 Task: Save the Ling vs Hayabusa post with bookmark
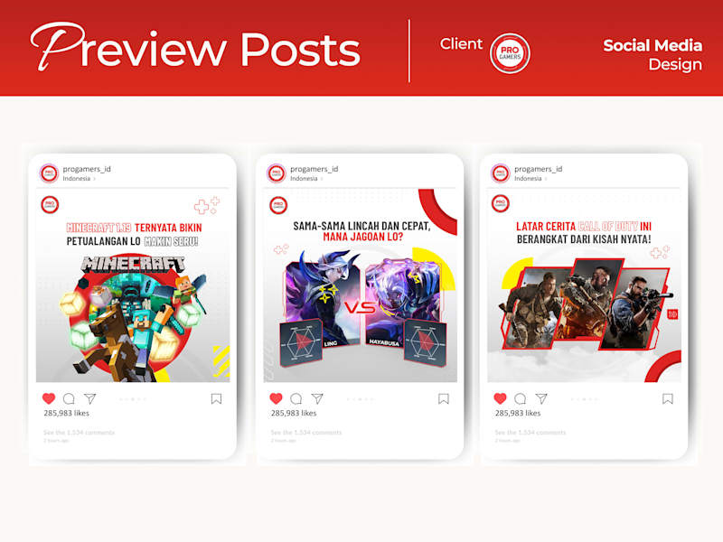pos(444,398)
